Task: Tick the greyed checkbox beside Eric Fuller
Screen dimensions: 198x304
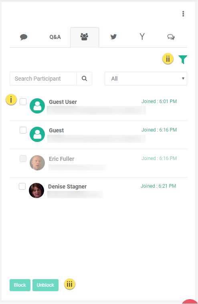Action: 23,158
